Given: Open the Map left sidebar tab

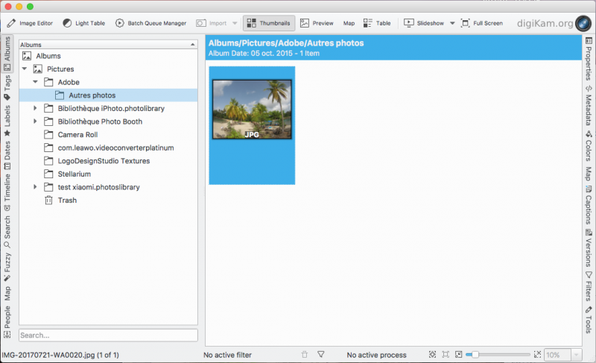Looking at the screenshot, I should point(7,293).
